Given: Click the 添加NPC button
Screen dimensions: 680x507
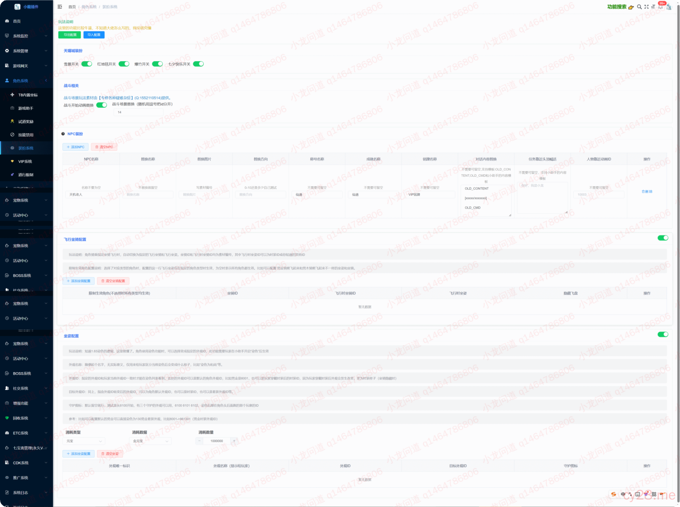Looking at the screenshot, I should click(x=76, y=147).
